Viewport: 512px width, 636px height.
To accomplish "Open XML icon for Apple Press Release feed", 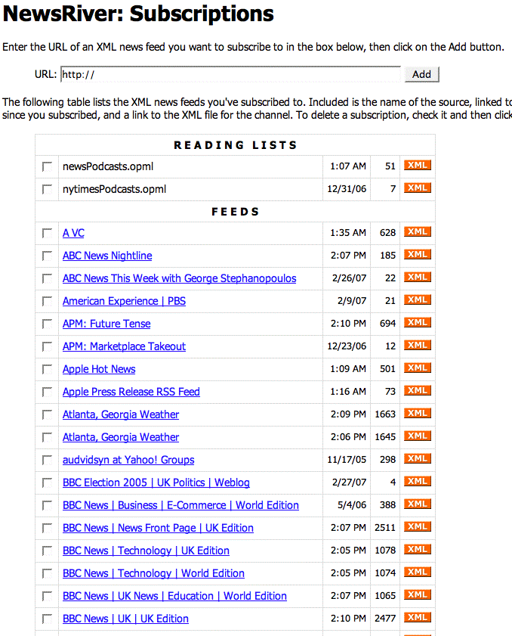I will 418,391.
